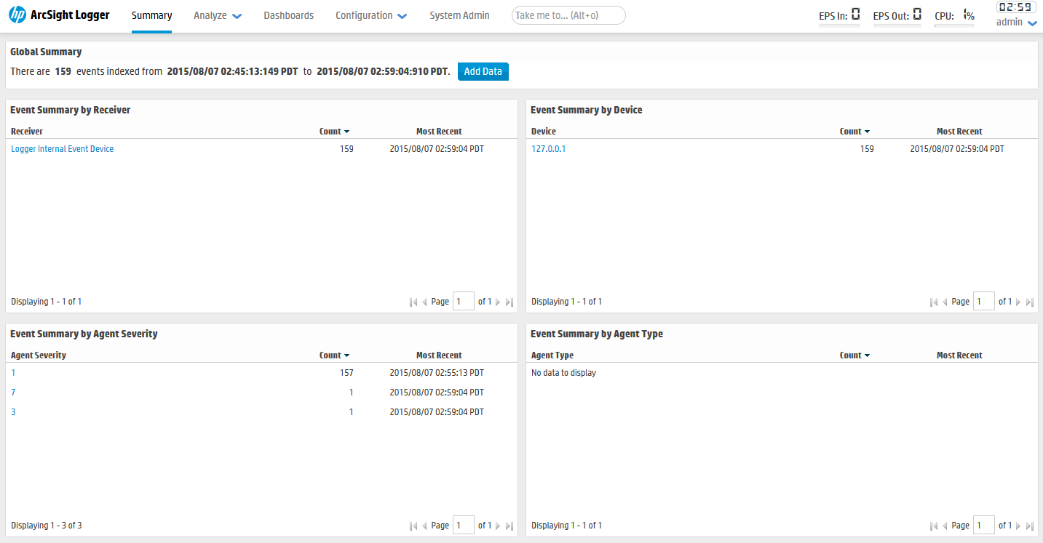The width and height of the screenshot is (1043, 543).
Task: Click Most Recent header in Agent Type panel
Action: (959, 355)
